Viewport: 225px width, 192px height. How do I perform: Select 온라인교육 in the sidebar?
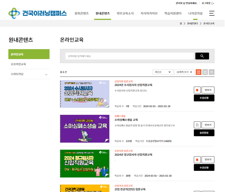29,54
